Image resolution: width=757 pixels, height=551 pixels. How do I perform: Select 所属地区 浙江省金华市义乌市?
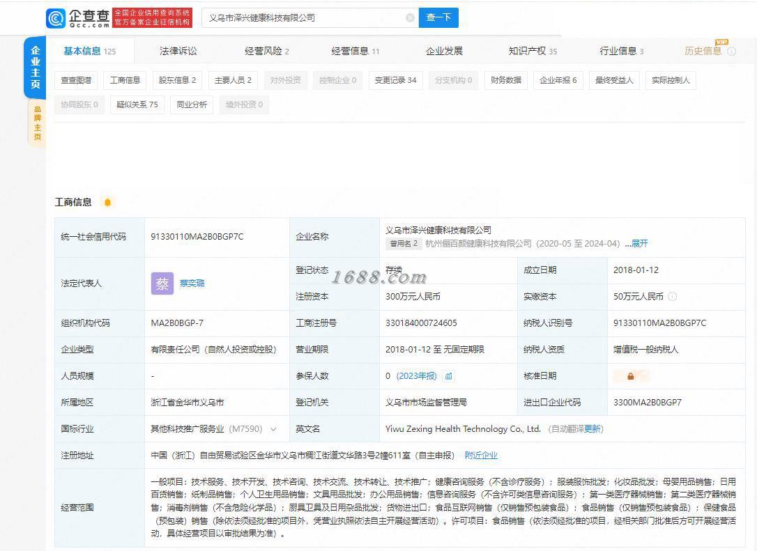click(x=188, y=403)
